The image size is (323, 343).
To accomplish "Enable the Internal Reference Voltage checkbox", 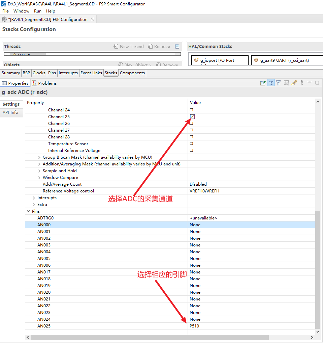I will click(x=191, y=151).
